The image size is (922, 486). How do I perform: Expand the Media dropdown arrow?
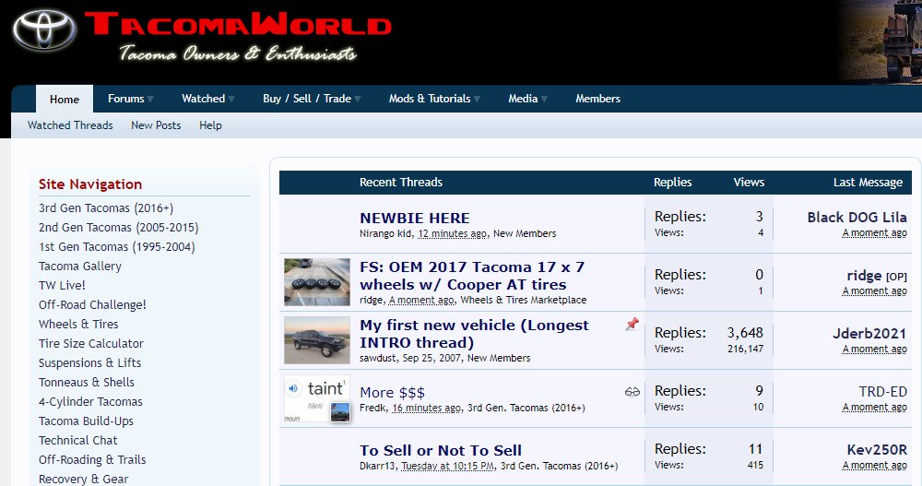coord(544,99)
